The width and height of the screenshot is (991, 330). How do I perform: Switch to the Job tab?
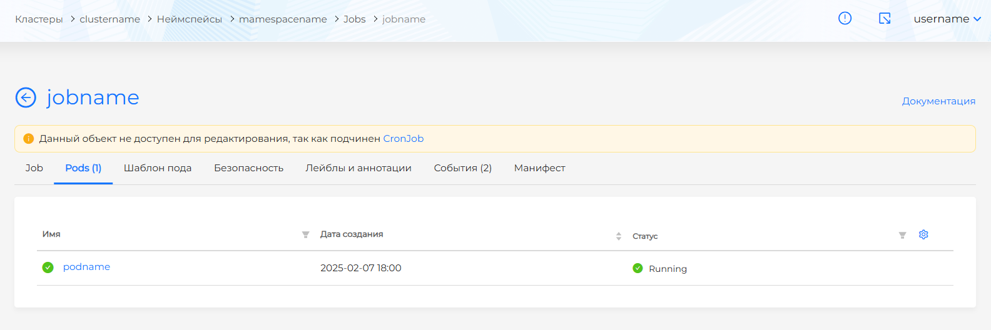[34, 168]
